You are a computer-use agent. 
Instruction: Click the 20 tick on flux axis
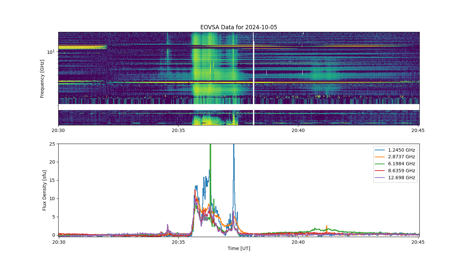pyautogui.click(x=53, y=162)
